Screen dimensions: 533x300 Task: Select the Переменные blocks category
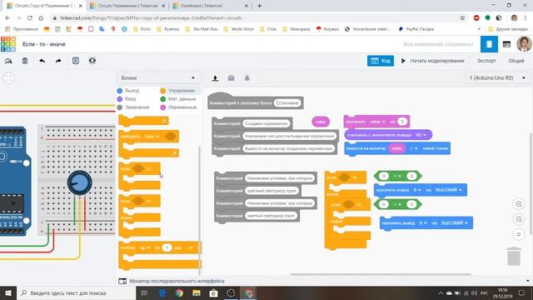click(x=178, y=107)
